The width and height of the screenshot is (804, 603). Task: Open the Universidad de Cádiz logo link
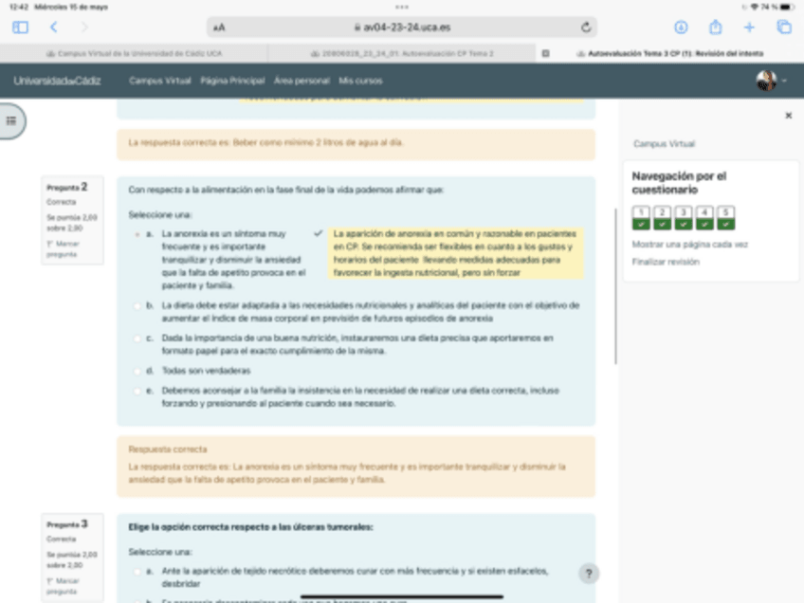[x=57, y=81]
